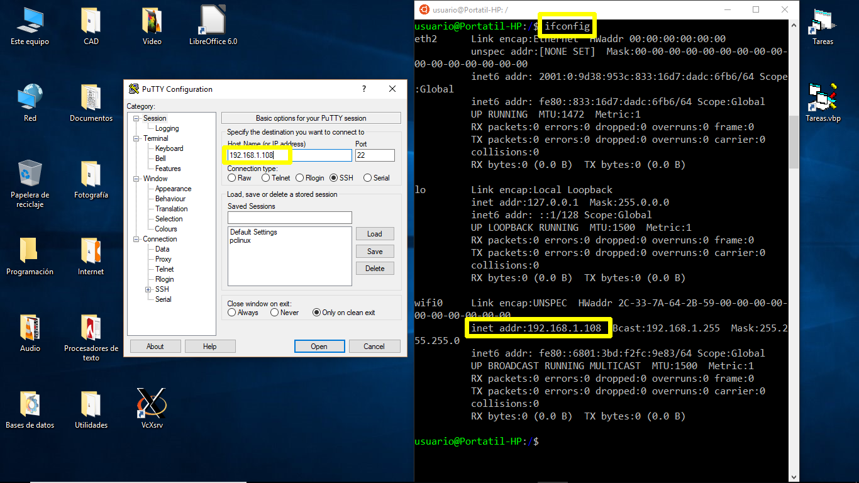Click the PuTTY Configuration title bar icon
Image resolution: width=859 pixels, height=483 pixels.
[x=133, y=89]
